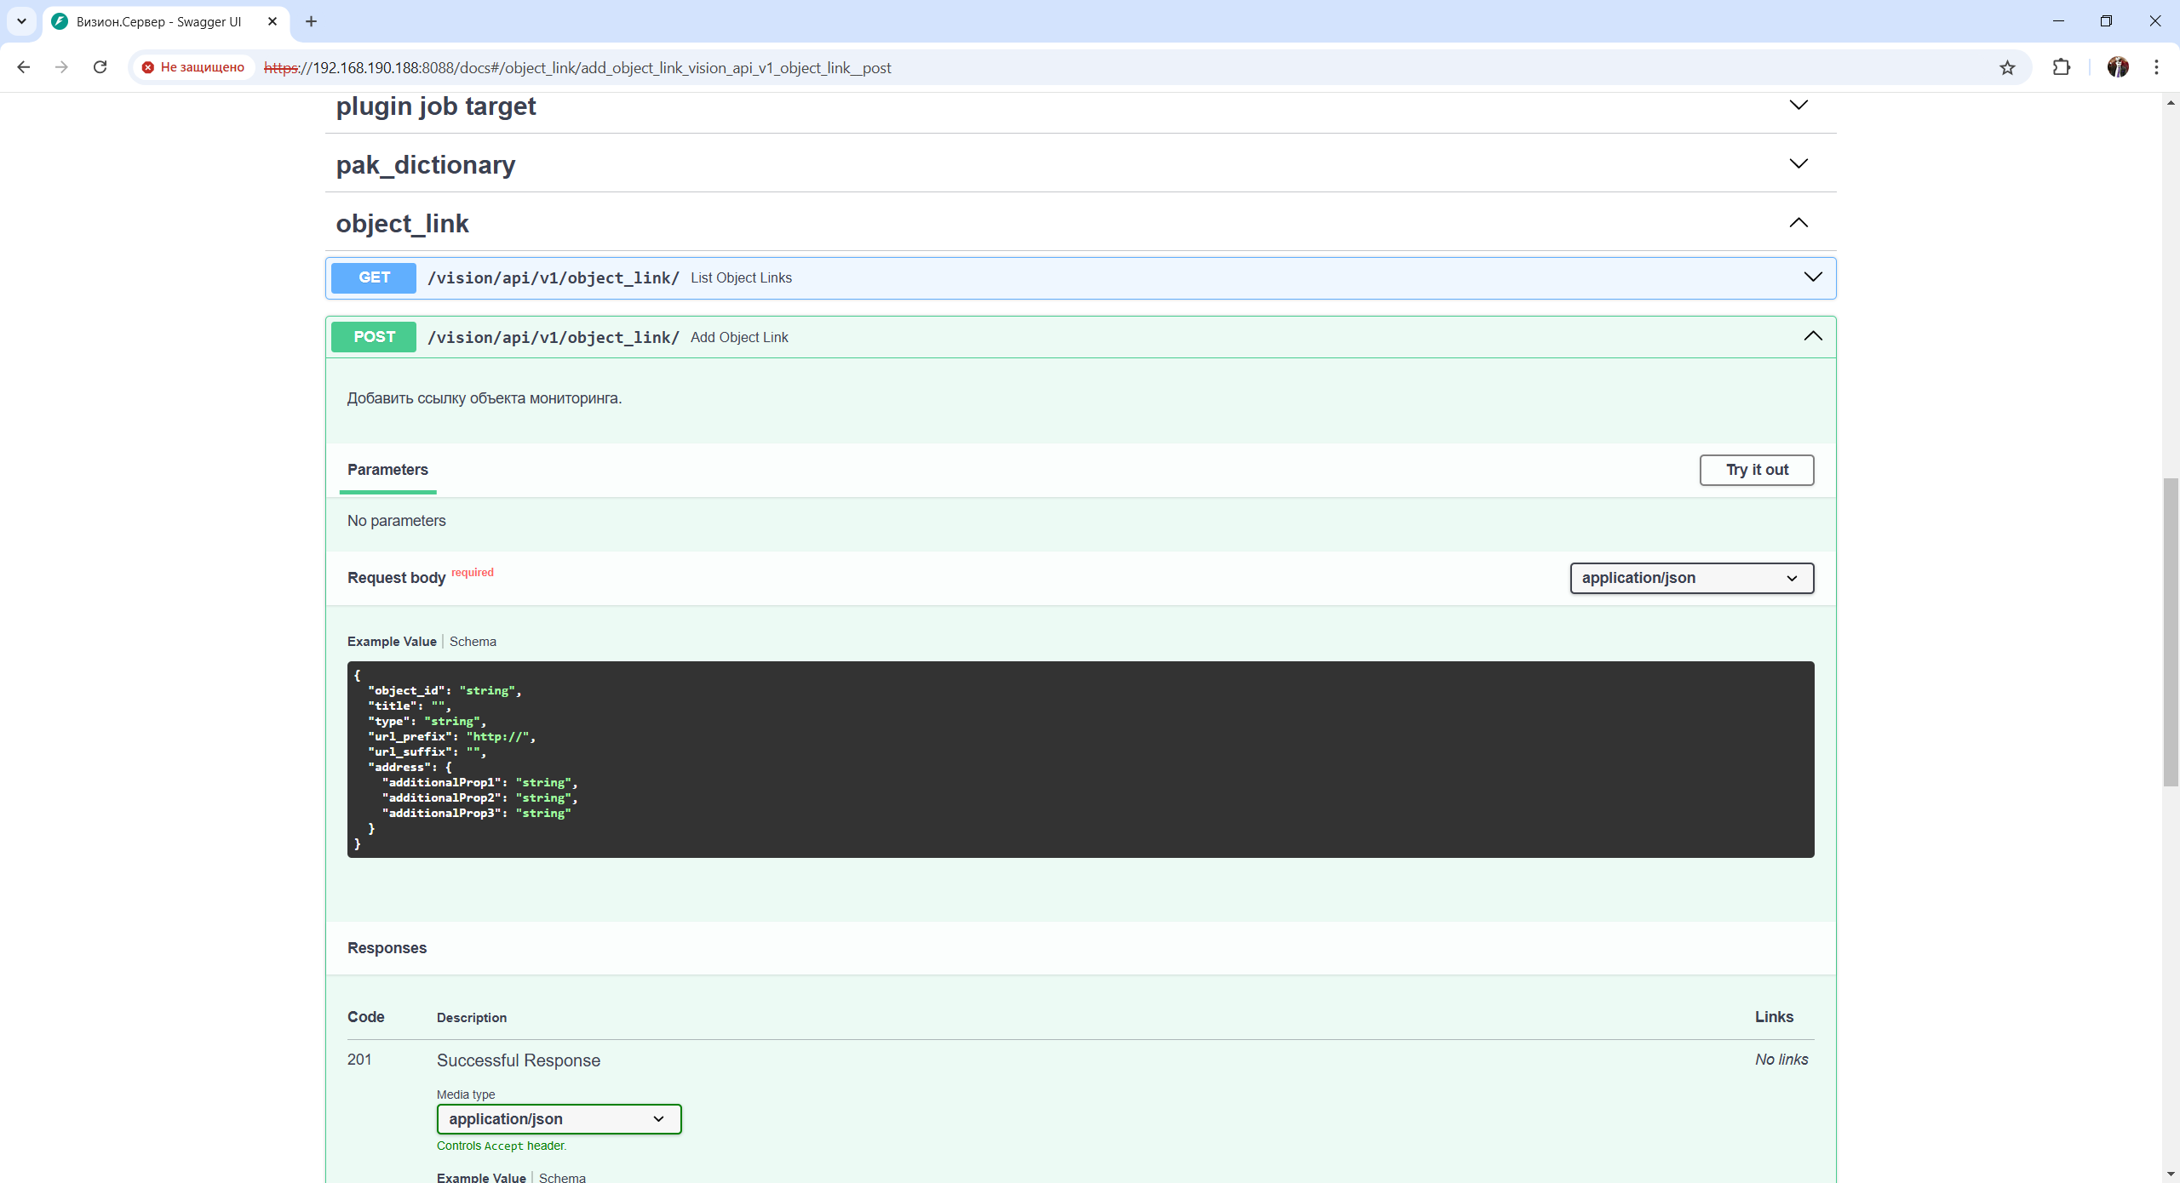Open the tab search chevron
Screen dimensions: 2180x1183
pos(21,21)
